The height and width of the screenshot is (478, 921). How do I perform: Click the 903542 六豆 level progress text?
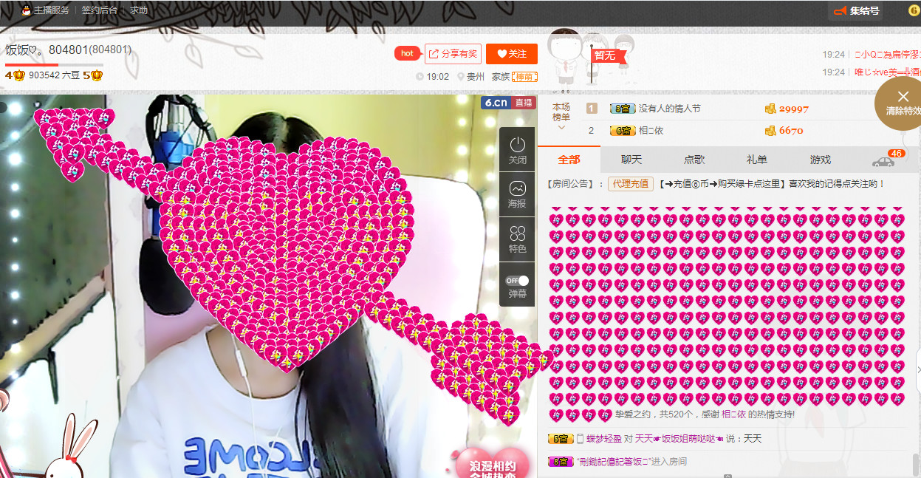coord(54,75)
